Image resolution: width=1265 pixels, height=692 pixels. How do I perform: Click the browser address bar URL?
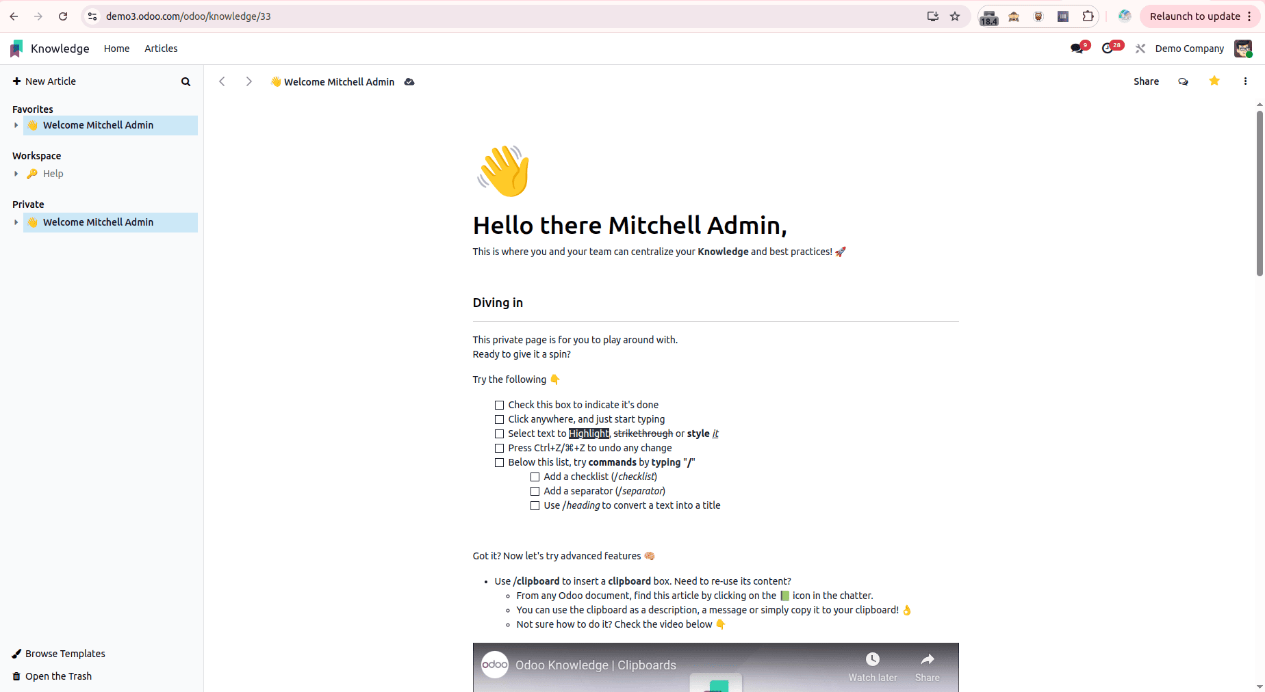click(188, 16)
